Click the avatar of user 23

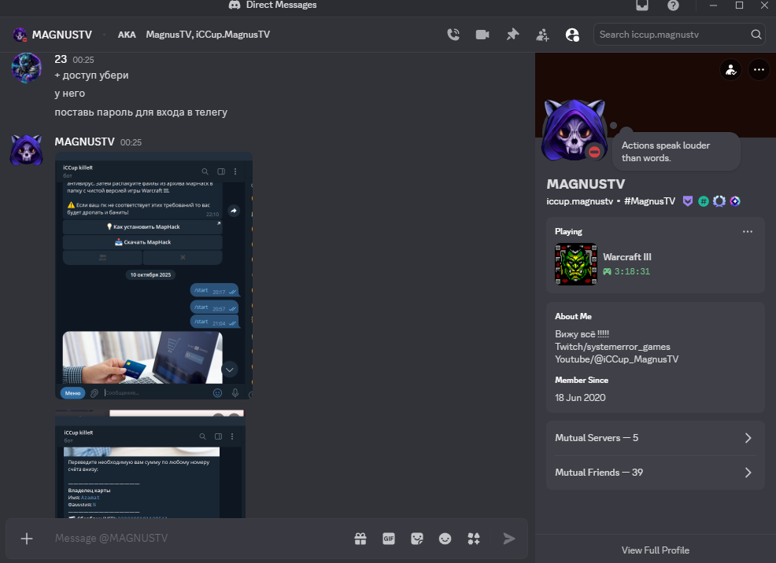coord(26,68)
